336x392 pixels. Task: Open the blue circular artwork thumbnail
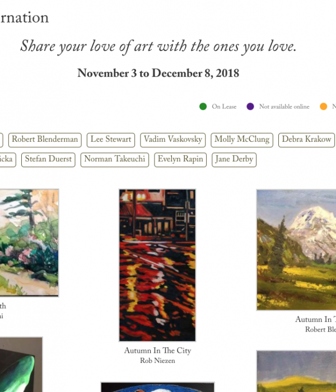point(157,387)
